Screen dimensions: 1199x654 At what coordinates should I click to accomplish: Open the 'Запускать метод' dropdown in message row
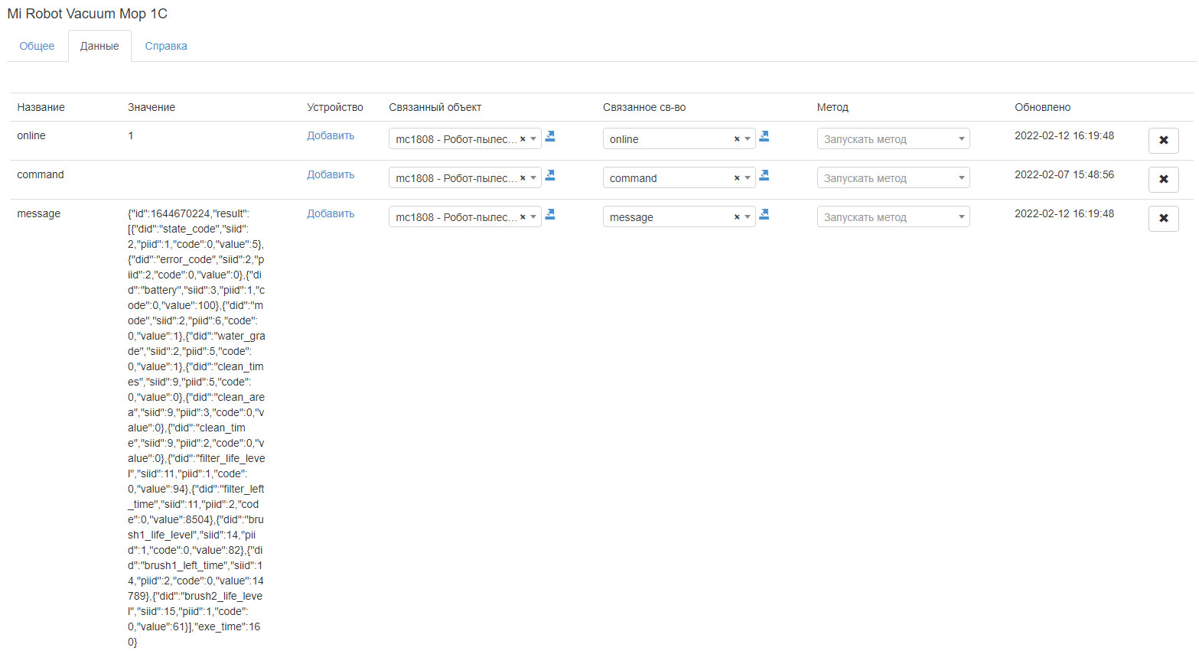pos(893,217)
